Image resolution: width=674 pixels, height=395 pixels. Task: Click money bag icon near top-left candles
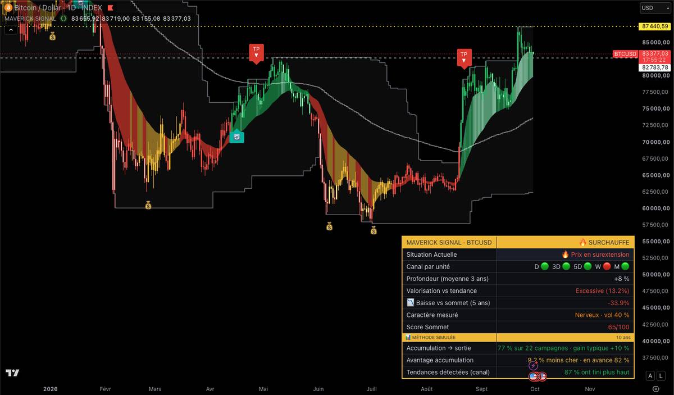pos(52,37)
